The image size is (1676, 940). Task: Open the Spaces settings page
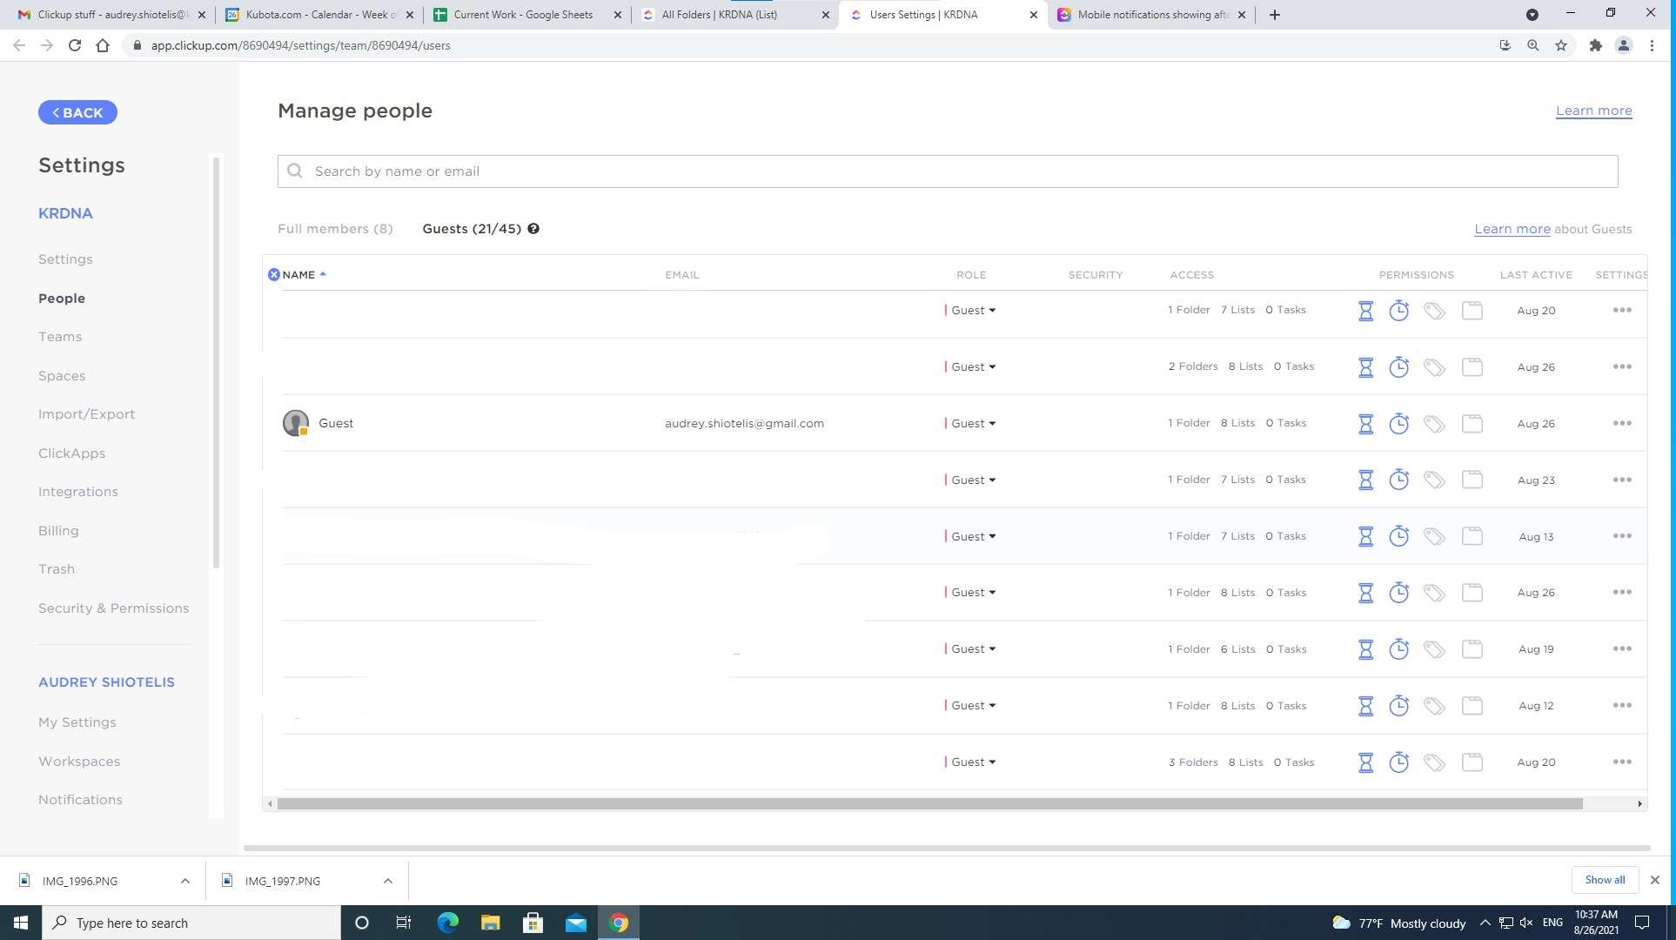(x=62, y=376)
